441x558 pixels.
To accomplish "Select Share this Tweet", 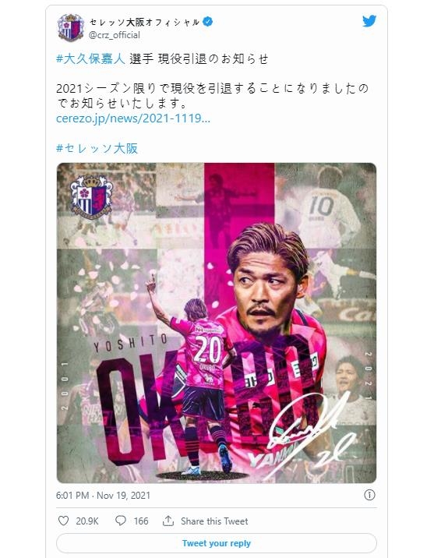I will point(214,521).
